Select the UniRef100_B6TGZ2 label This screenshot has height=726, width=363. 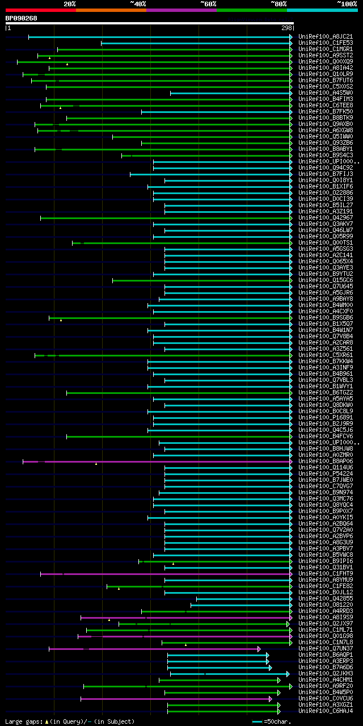[326, 392]
